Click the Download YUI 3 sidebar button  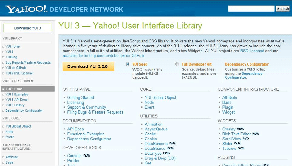pyautogui.click(x=27, y=28)
